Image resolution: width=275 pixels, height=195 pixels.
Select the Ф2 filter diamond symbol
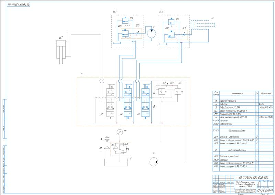116,148
